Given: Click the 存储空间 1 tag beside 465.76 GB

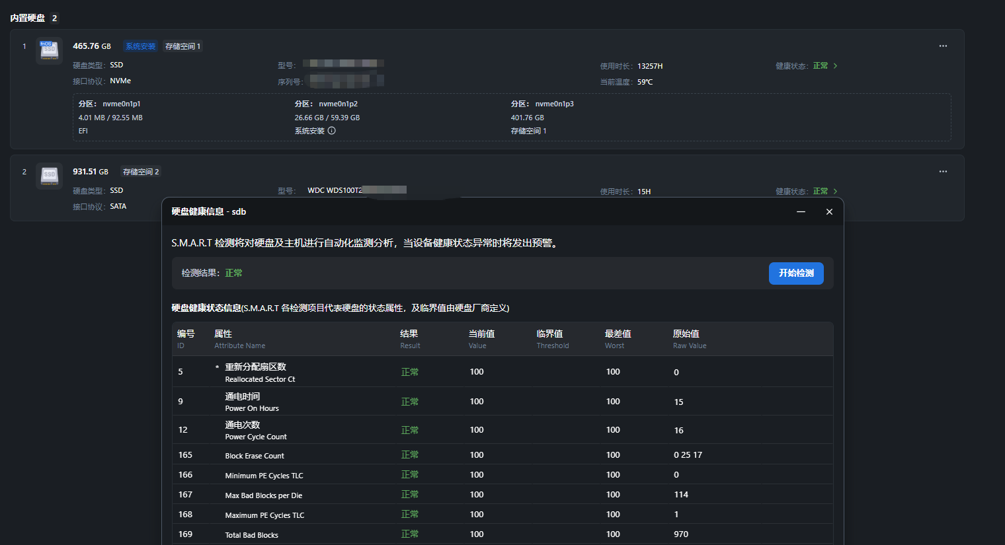Looking at the screenshot, I should [x=182, y=46].
